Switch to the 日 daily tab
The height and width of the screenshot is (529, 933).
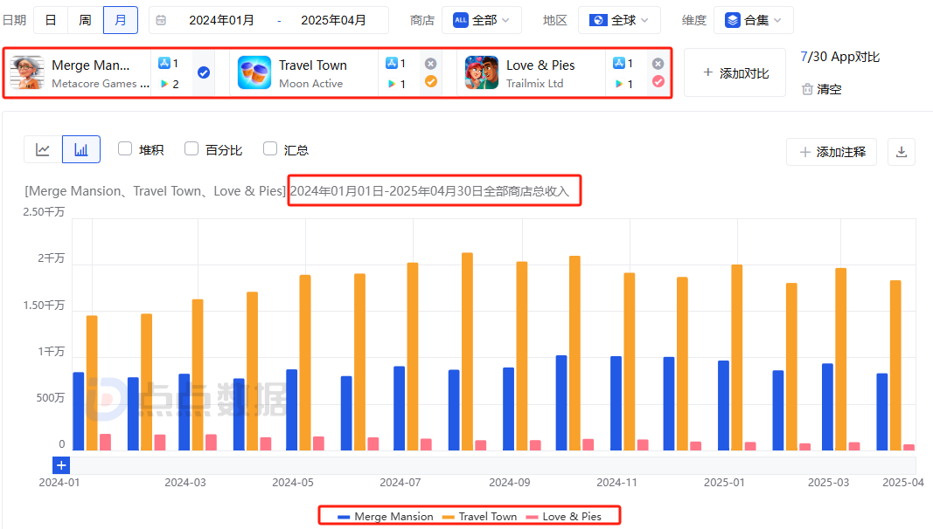pos(50,18)
